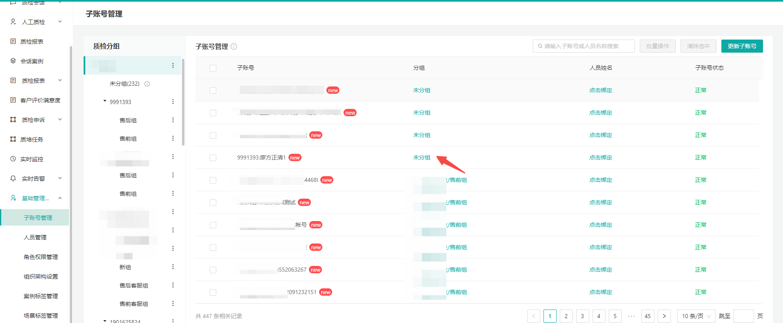Click the 基础管理 person icon
Image resolution: width=783 pixels, height=323 pixels.
(13, 198)
